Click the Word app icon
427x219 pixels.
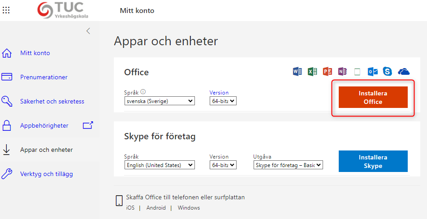(x=297, y=72)
